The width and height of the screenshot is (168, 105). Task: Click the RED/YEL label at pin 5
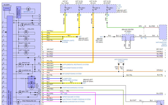(50, 40)
